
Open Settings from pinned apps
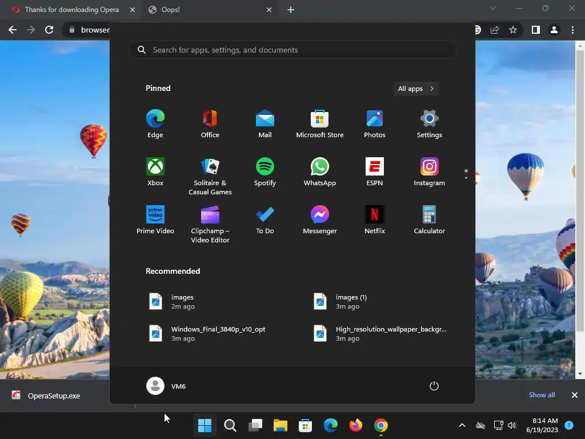pyautogui.click(x=430, y=124)
